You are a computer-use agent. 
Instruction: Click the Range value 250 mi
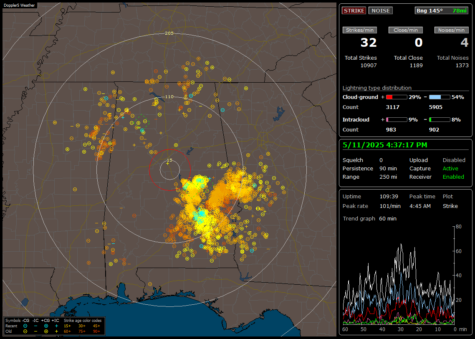pyautogui.click(x=388, y=177)
